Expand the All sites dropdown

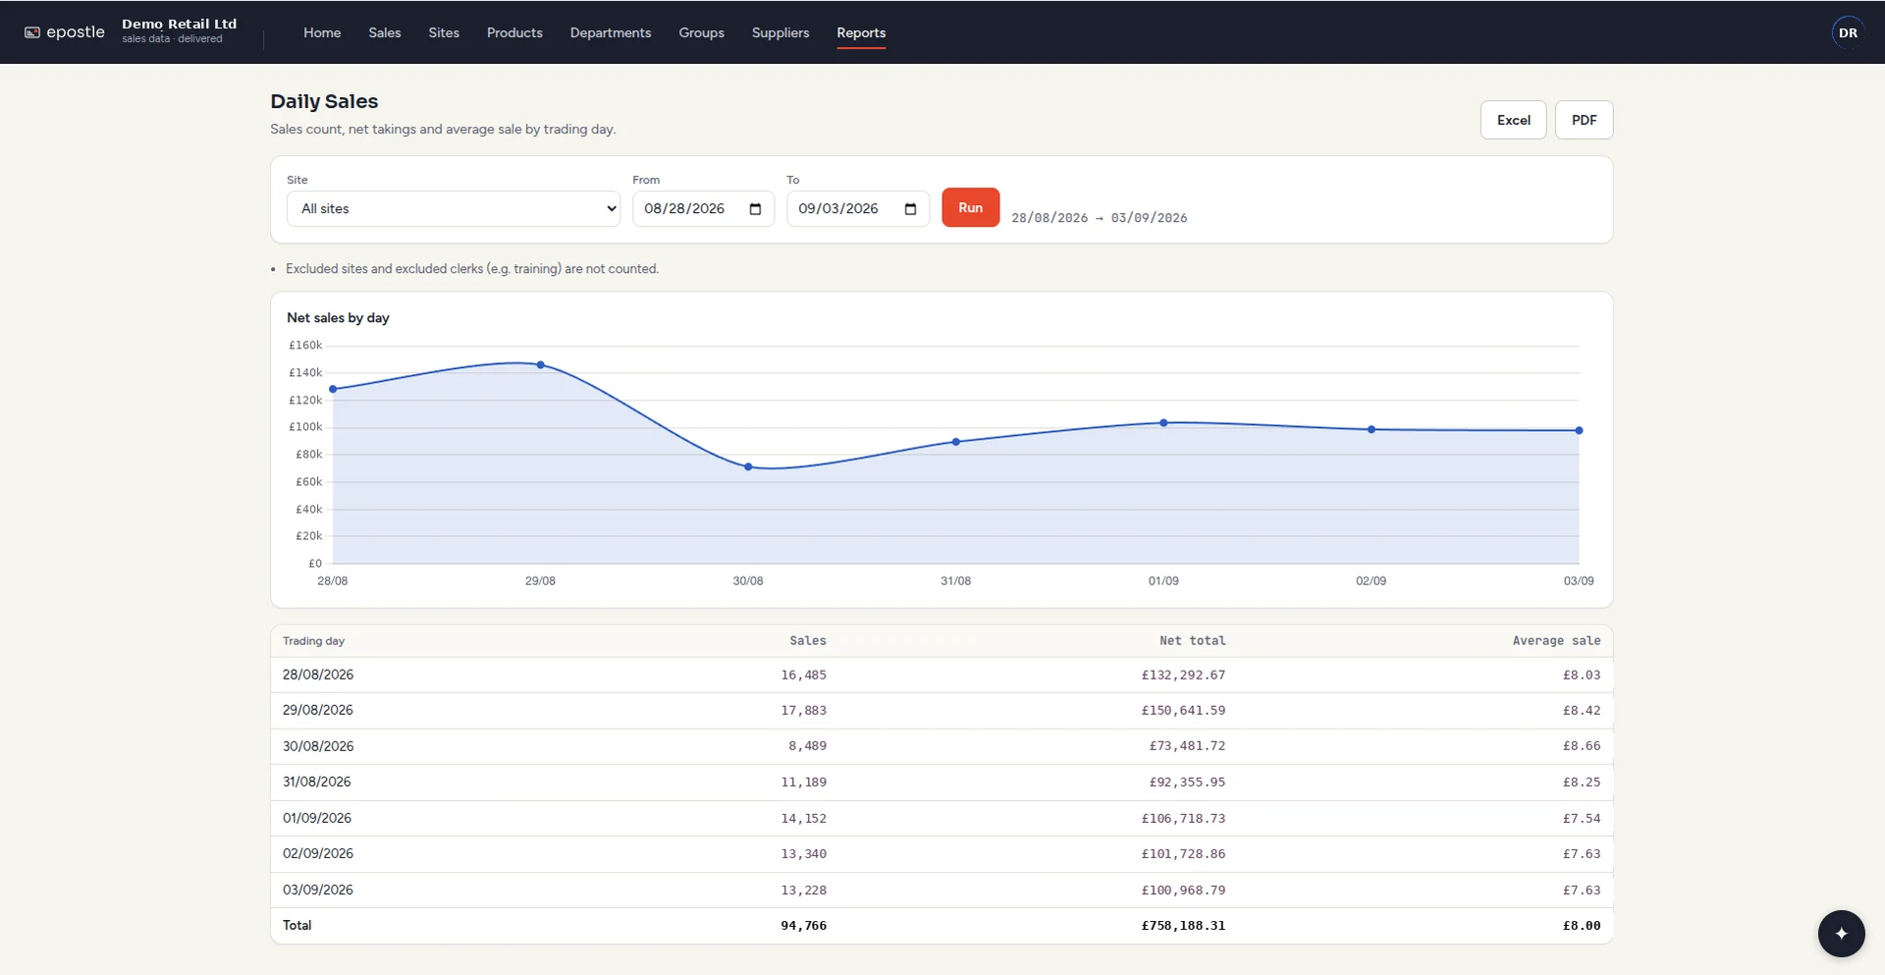click(x=454, y=209)
